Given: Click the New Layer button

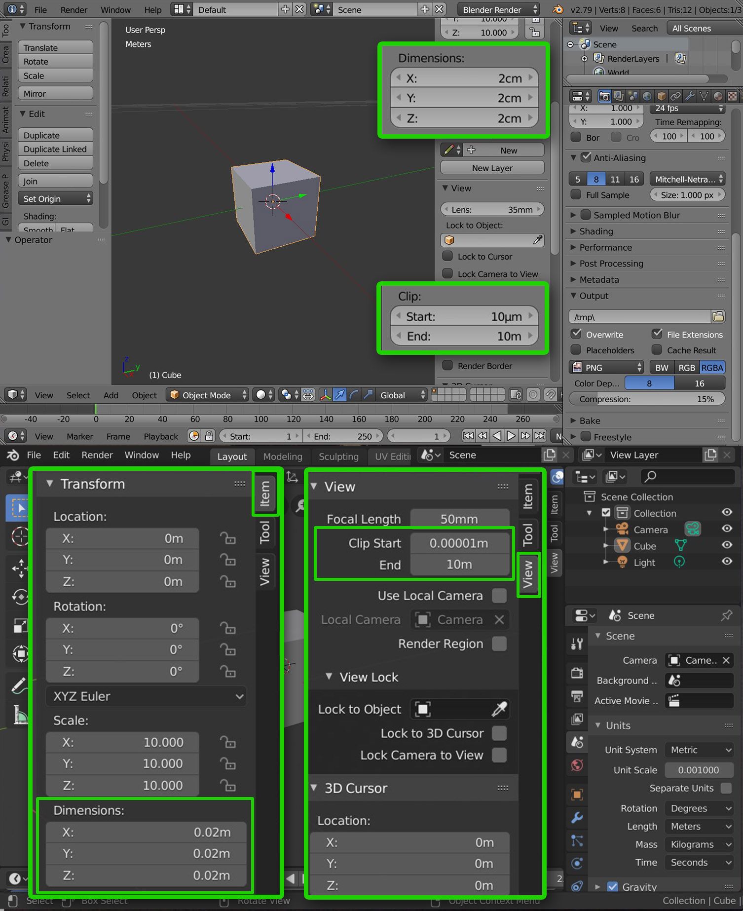Looking at the screenshot, I should [x=492, y=168].
